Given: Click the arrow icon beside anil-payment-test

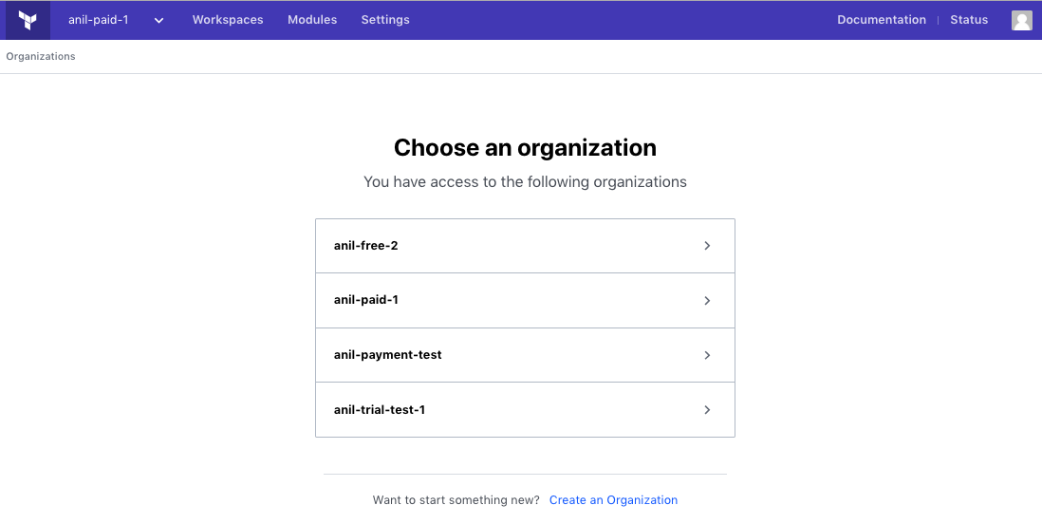Looking at the screenshot, I should click(x=707, y=355).
